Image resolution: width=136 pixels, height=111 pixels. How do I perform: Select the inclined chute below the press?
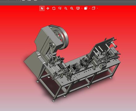(x=33, y=64)
